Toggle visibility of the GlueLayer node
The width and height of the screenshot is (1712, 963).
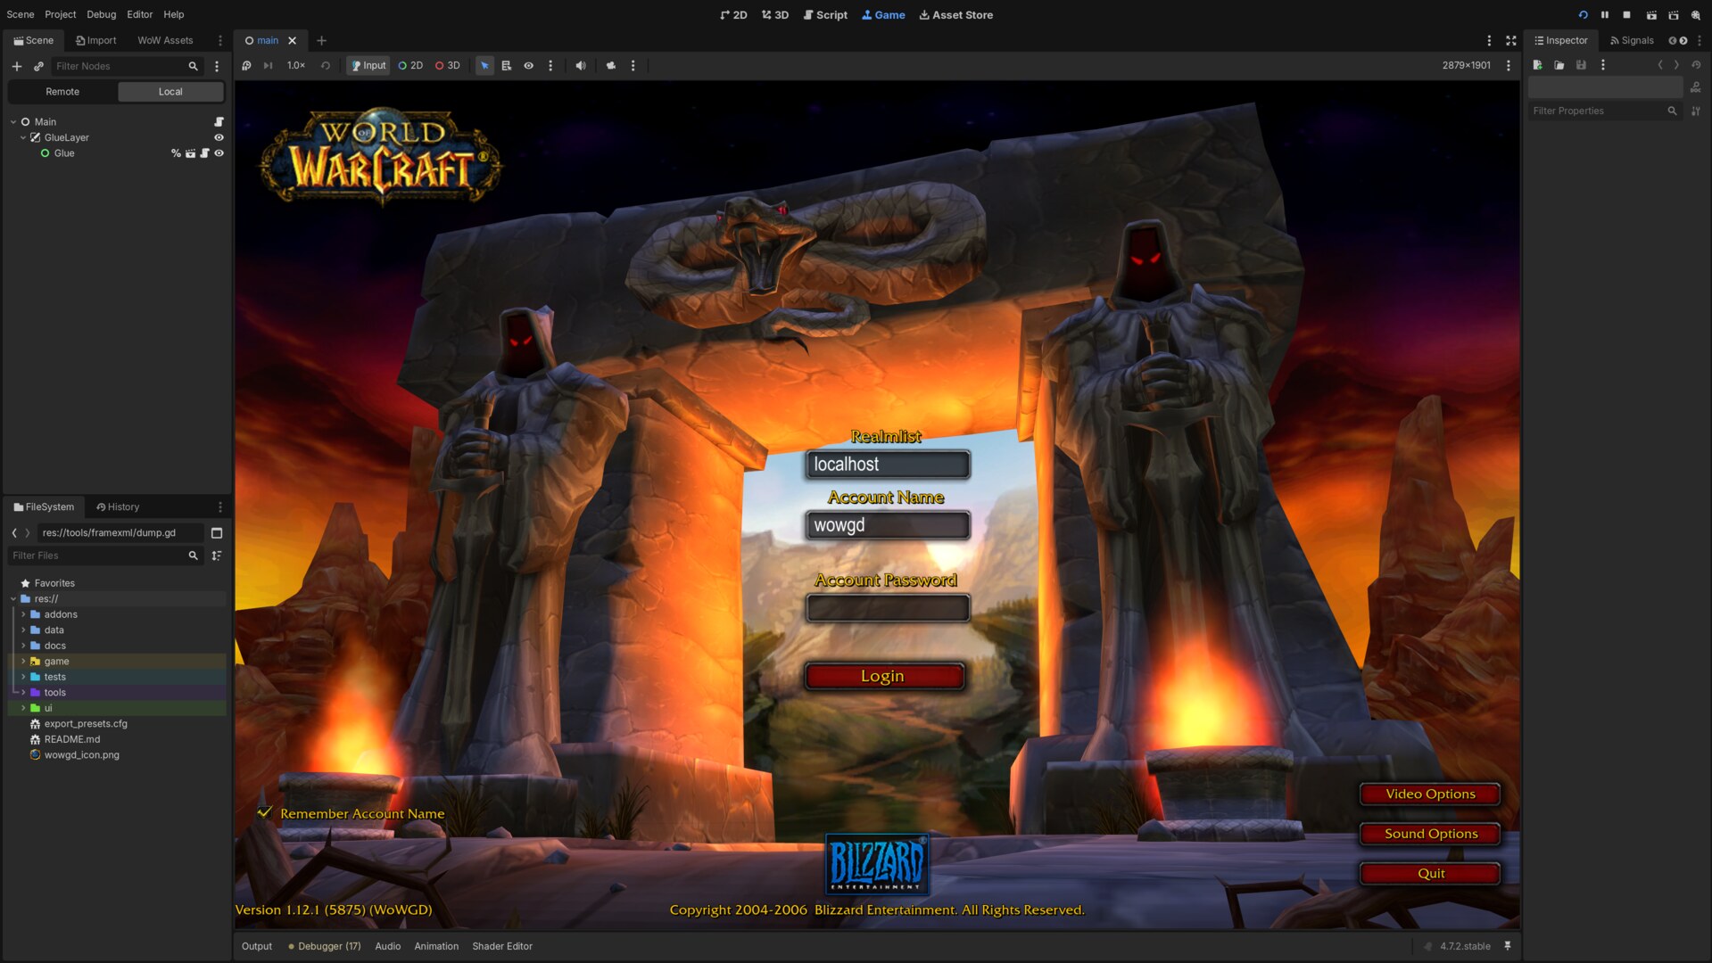click(x=219, y=137)
